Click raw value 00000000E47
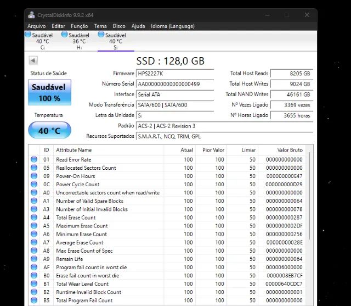The image size is (351, 306). [285, 176]
